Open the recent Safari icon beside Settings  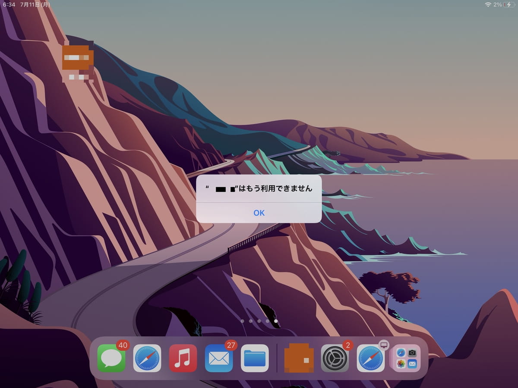371,358
